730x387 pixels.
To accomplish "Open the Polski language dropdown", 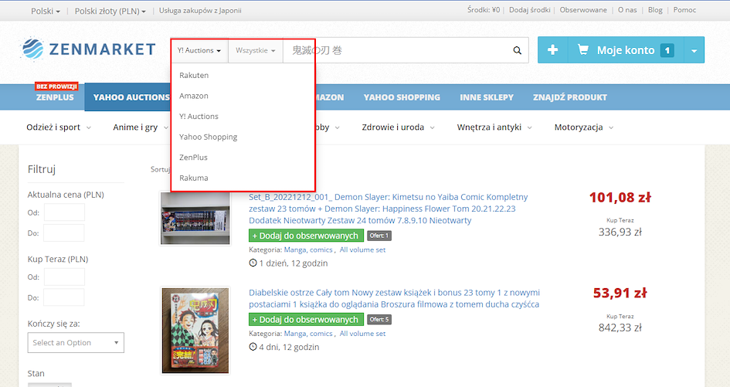I will 45,11.
